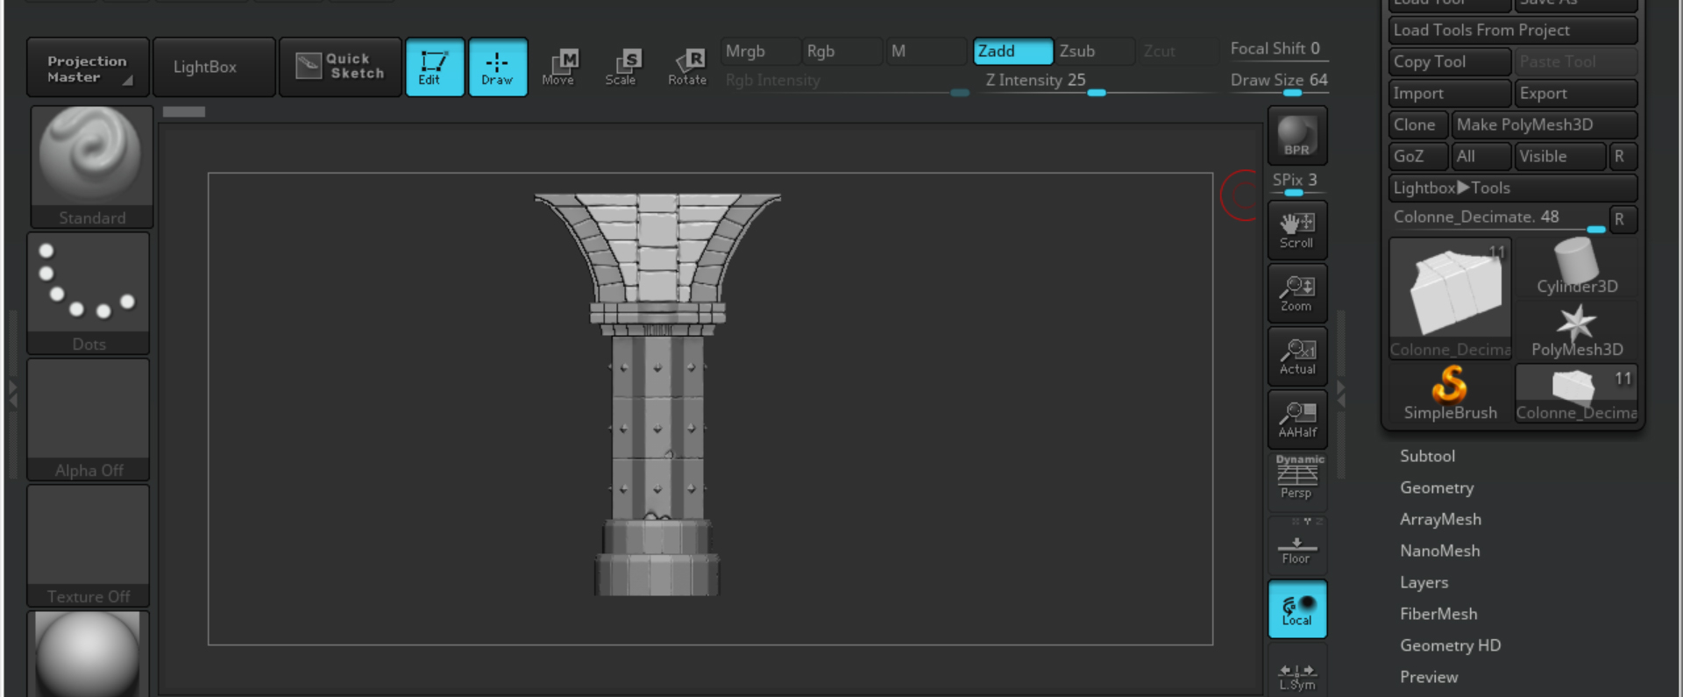The image size is (1683, 697).
Task: Toggle the Floor grid
Action: 1297,545
